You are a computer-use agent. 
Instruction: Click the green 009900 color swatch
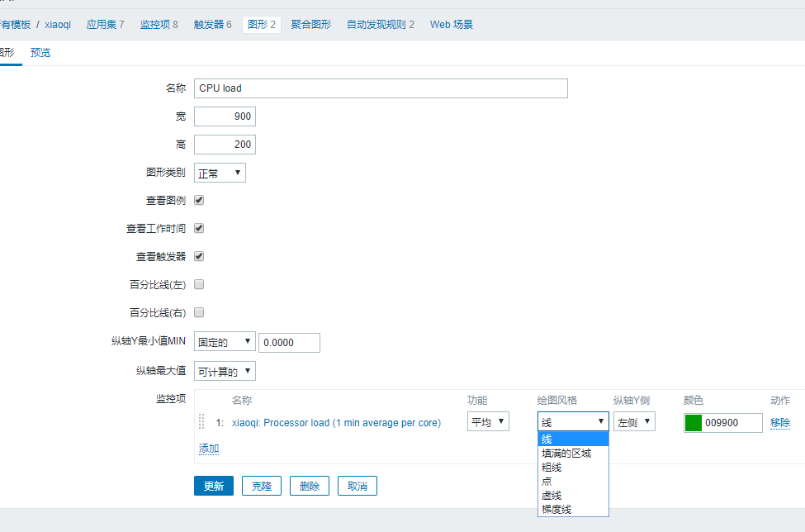(x=694, y=423)
